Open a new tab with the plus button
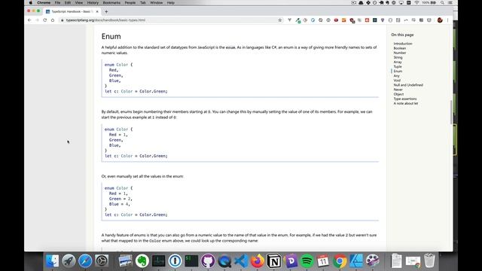The width and height of the screenshot is (482, 271). click(x=106, y=11)
